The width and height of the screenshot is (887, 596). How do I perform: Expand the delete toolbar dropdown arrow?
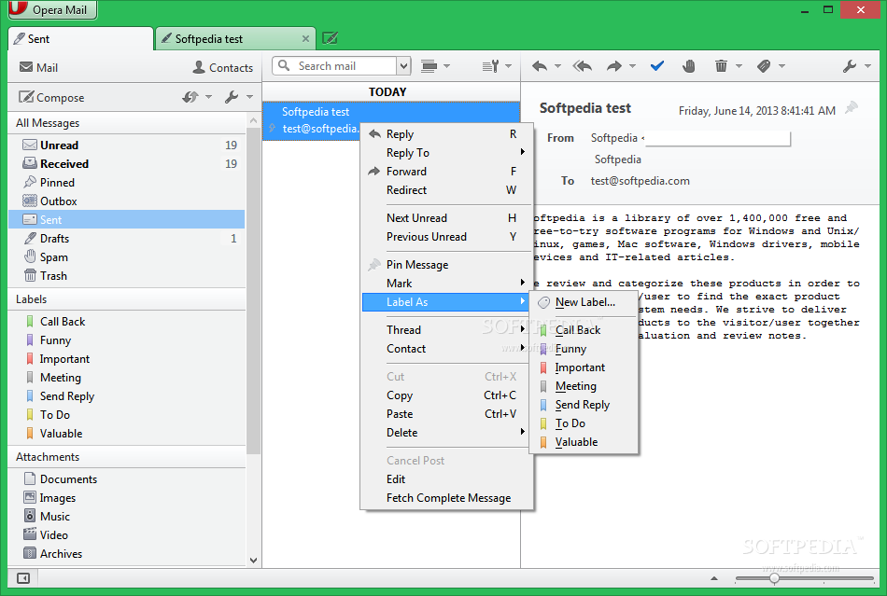739,66
